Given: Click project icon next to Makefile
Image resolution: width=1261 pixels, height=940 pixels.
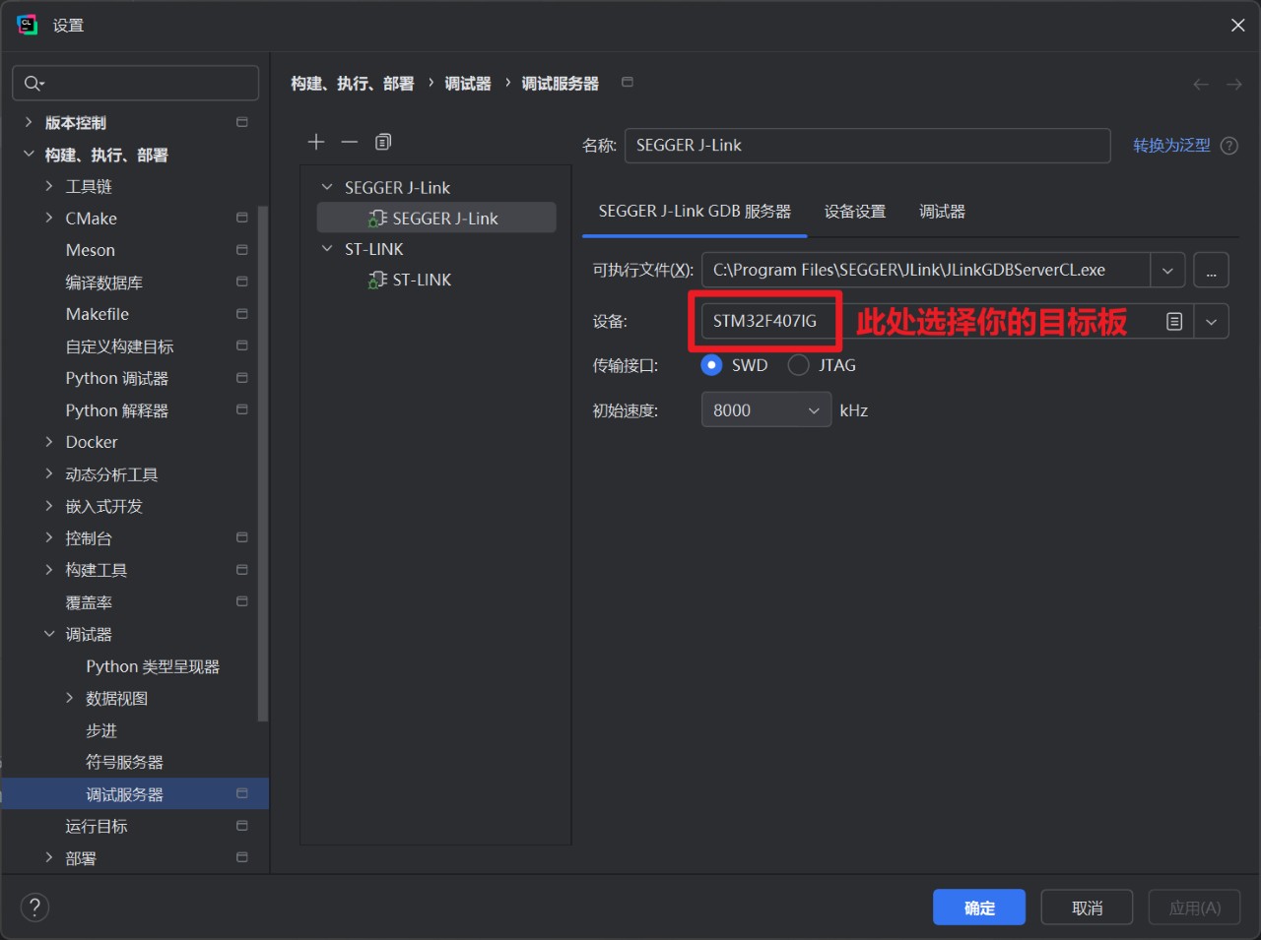Looking at the screenshot, I should [242, 314].
